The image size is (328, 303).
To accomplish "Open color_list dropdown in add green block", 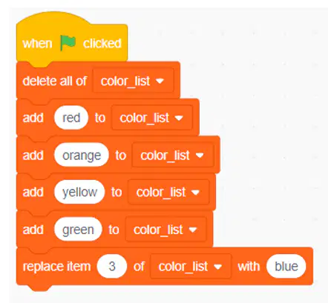I will (166, 230).
